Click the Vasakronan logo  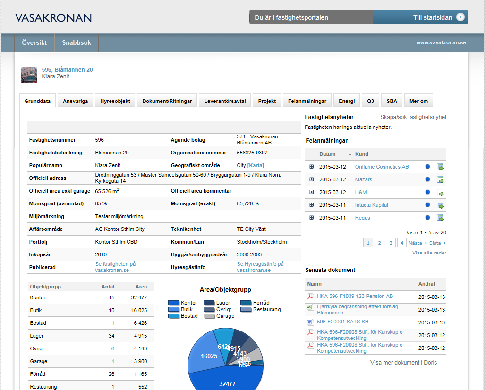53,17
